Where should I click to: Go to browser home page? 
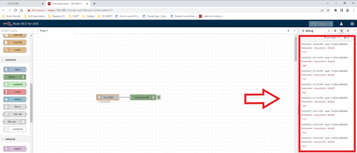click(21, 10)
